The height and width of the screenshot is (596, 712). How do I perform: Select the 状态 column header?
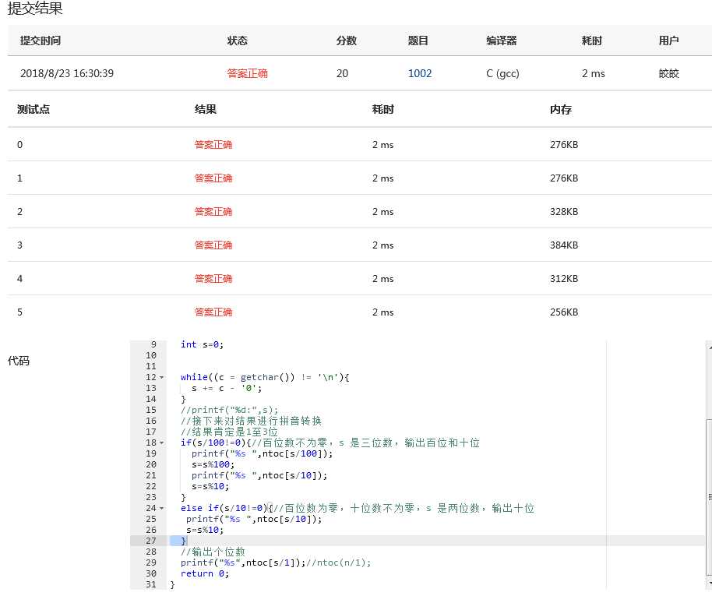(x=237, y=41)
